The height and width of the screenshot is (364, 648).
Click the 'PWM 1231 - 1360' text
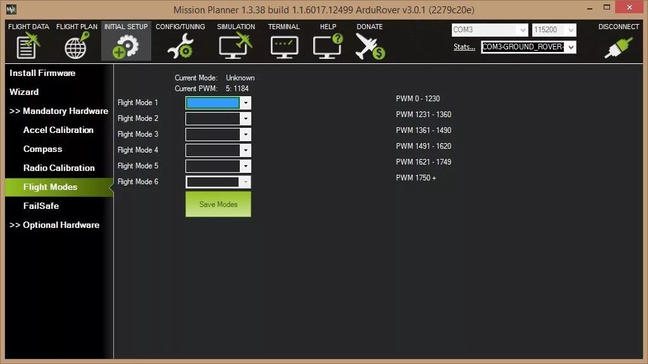pyautogui.click(x=423, y=114)
